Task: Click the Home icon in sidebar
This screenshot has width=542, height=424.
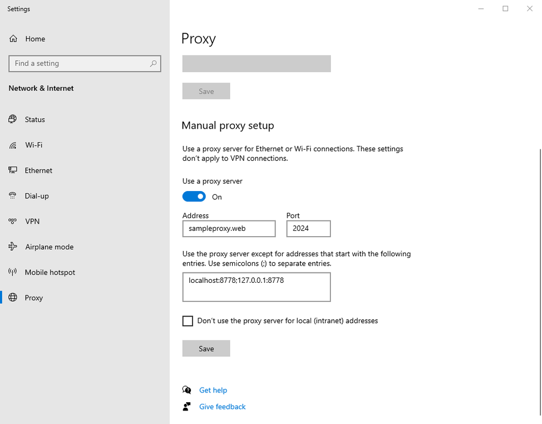Action: tap(14, 39)
